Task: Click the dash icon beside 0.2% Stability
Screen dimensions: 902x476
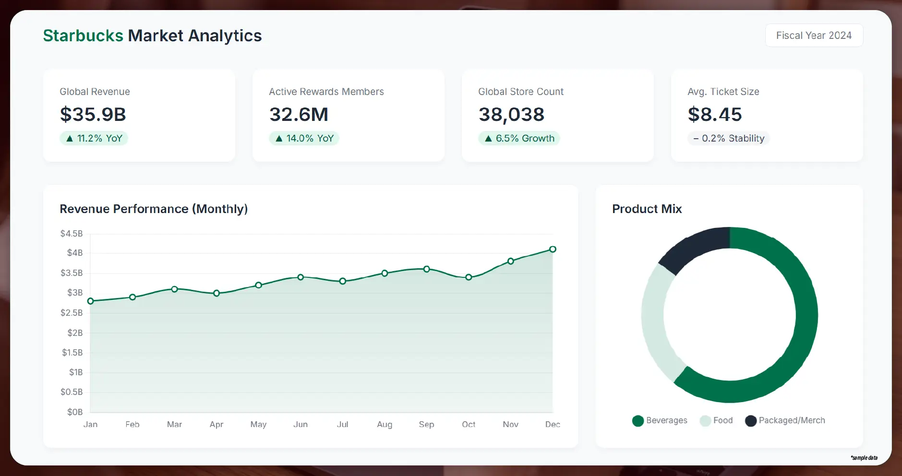Action: click(696, 139)
